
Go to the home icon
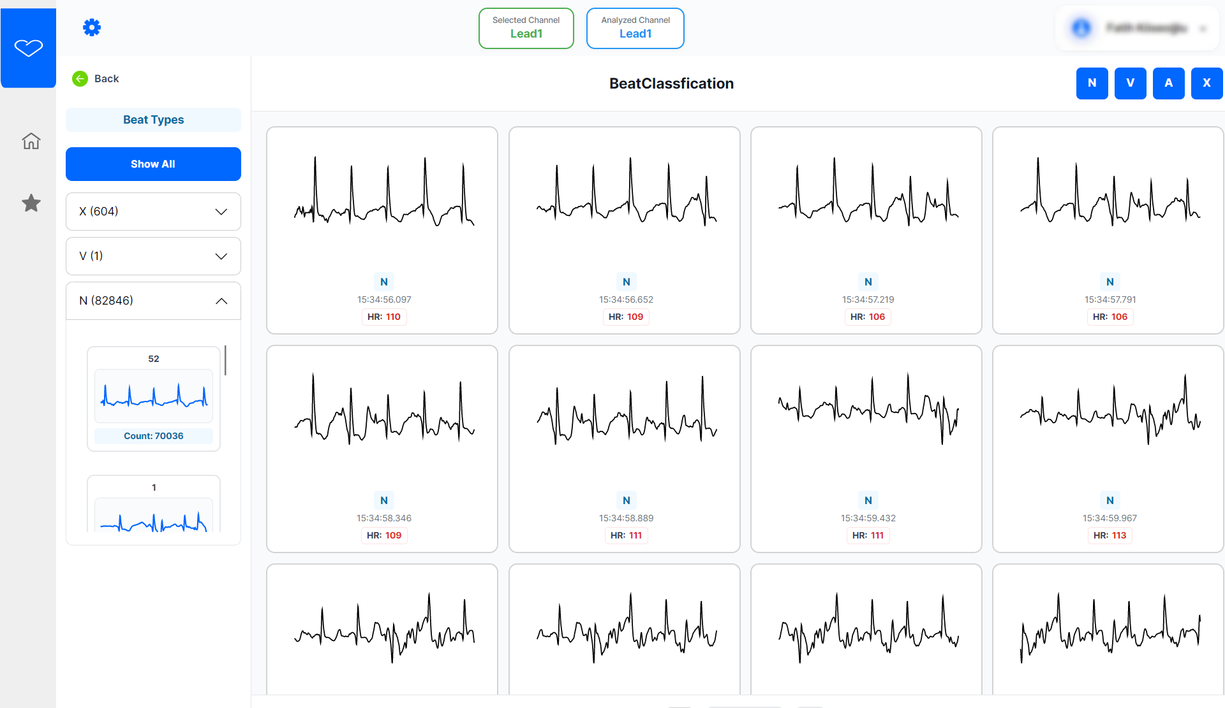[31, 141]
